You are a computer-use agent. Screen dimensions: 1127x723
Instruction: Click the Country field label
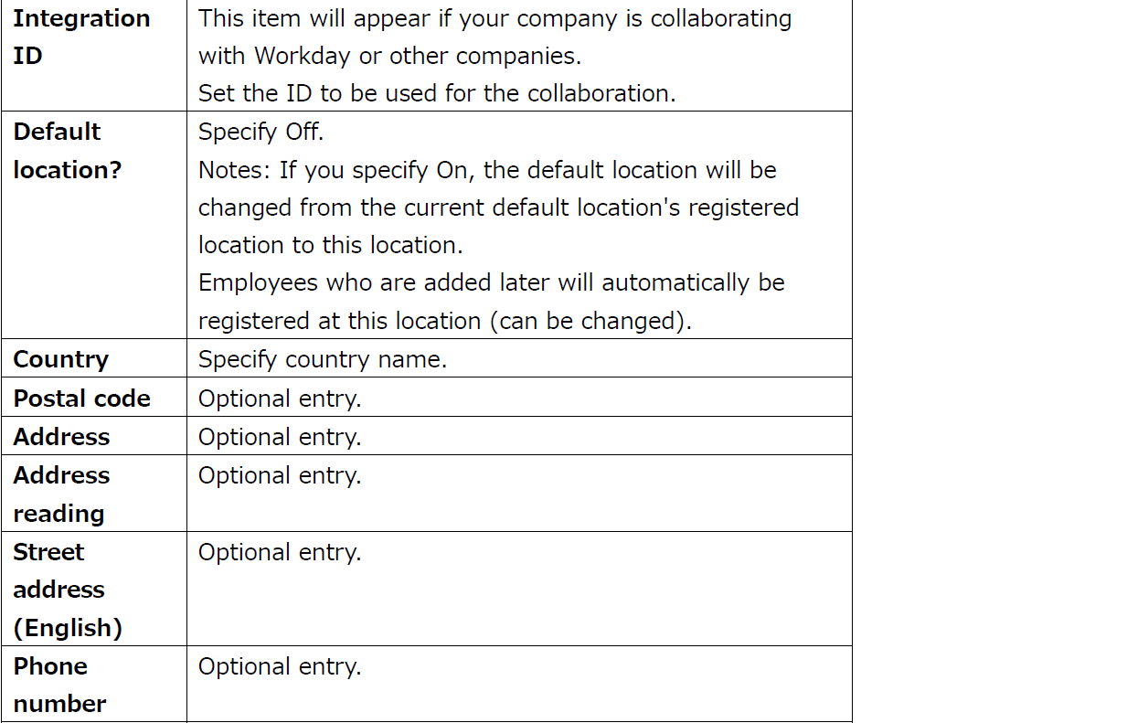click(60, 359)
